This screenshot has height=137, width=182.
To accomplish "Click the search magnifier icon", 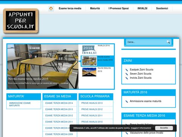I will (x=168, y=42).
